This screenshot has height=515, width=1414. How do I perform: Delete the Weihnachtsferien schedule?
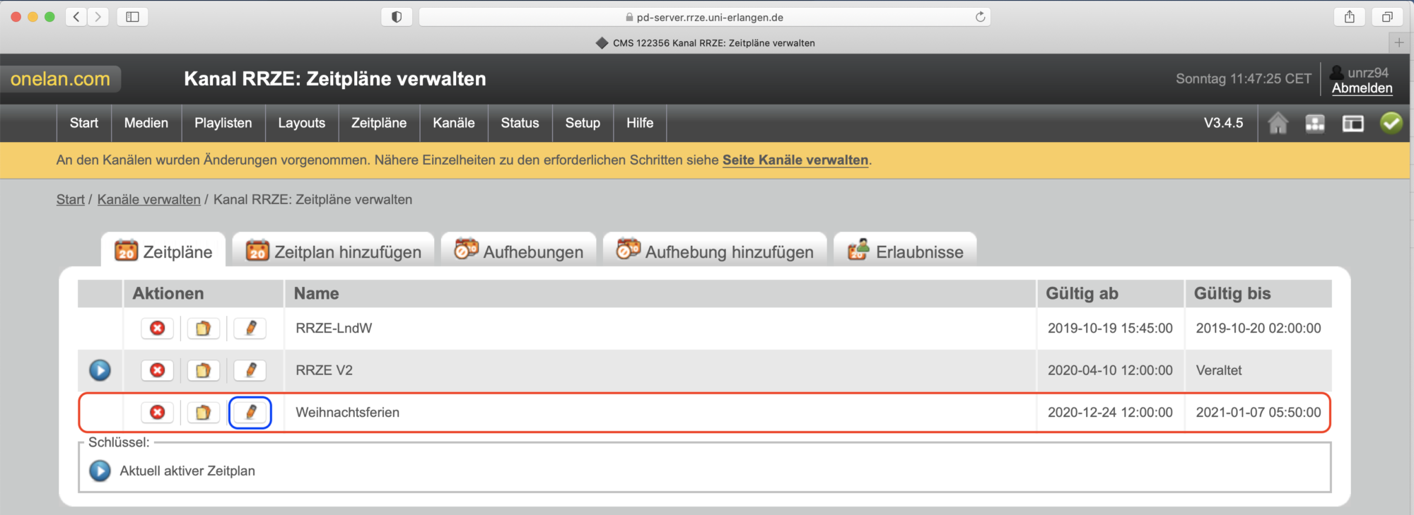[x=157, y=413]
